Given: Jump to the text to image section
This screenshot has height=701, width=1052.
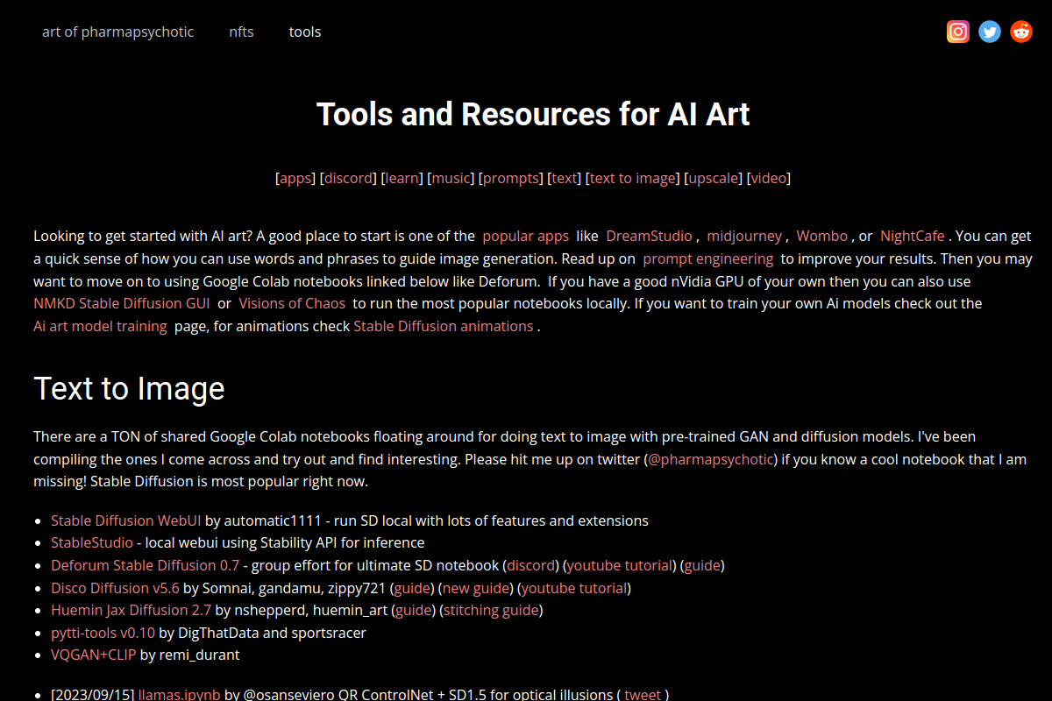Looking at the screenshot, I should [x=633, y=178].
